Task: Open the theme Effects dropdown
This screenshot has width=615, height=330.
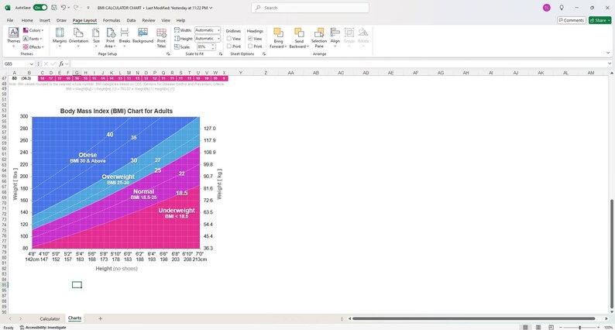Action: coord(33,46)
